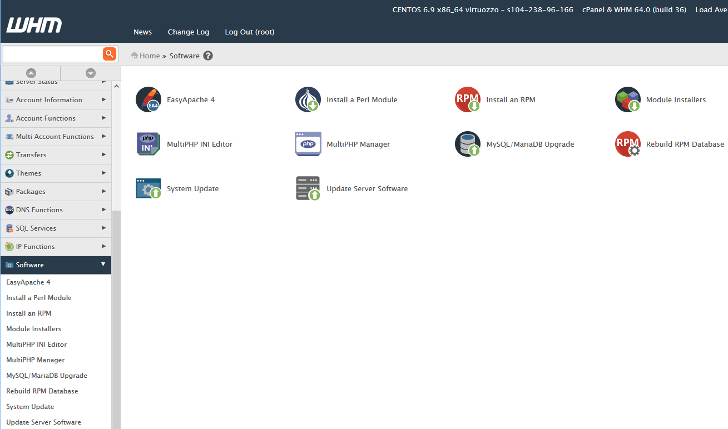Click the Update Server Software server icon

point(308,188)
